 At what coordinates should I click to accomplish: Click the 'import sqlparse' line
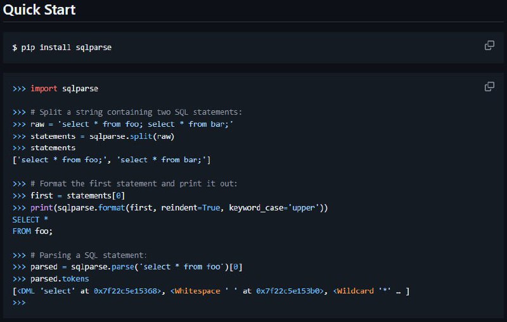[x=55, y=89]
